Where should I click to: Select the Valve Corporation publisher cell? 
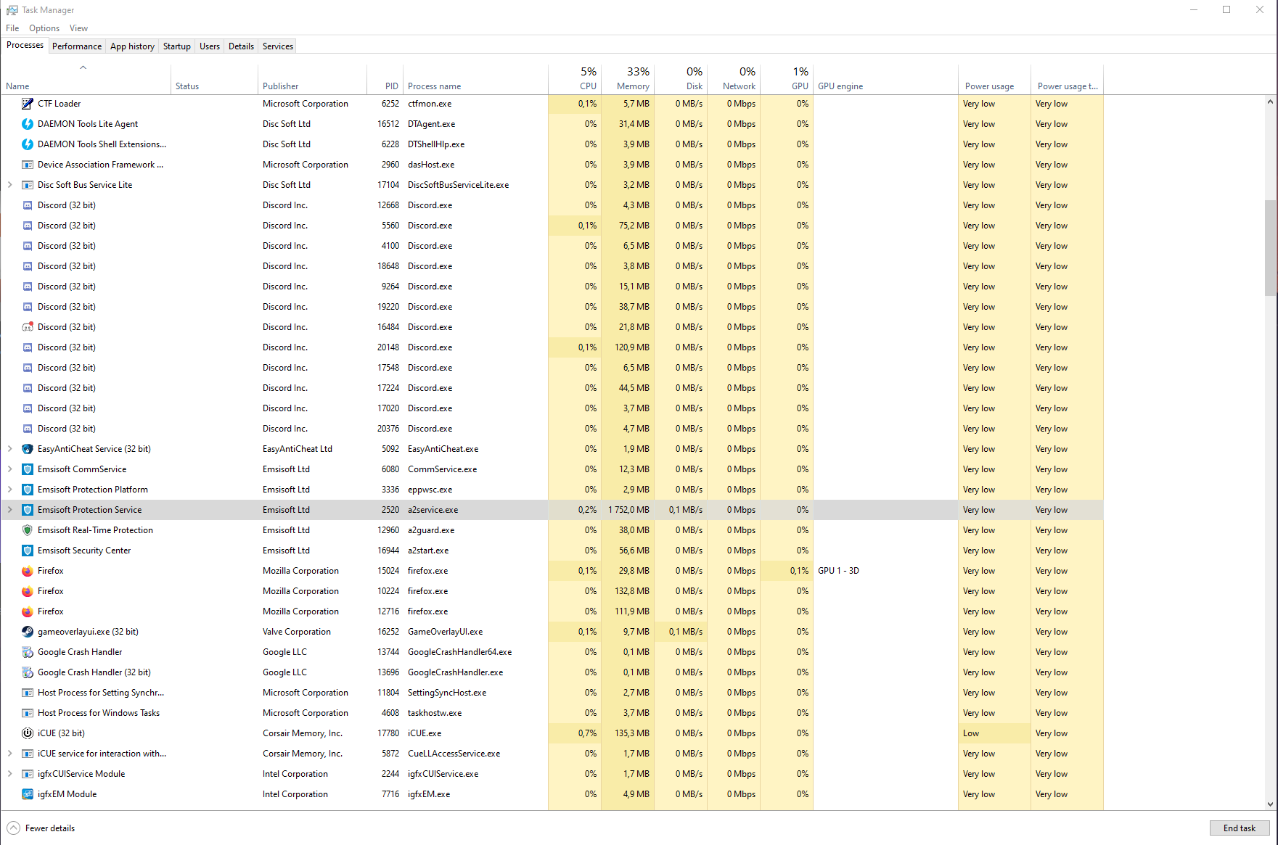click(x=297, y=632)
